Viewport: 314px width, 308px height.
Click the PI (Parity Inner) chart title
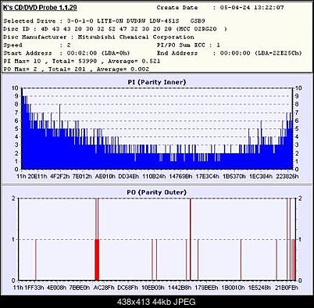157,82
